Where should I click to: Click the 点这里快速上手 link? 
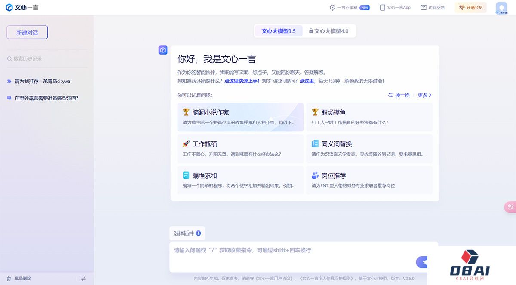click(242, 81)
